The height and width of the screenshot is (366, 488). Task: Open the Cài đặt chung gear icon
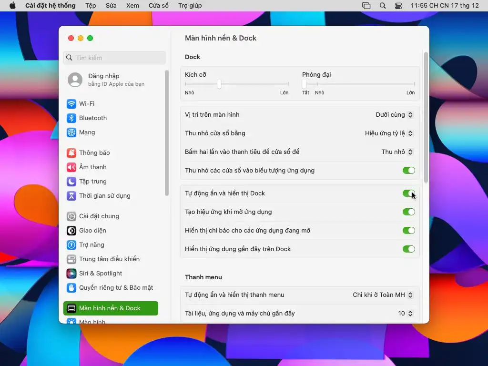71,216
